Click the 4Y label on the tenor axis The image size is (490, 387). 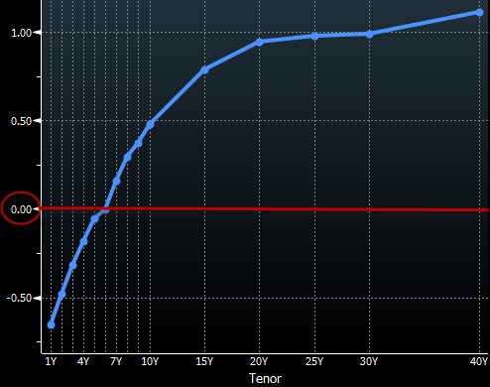[x=83, y=361]
